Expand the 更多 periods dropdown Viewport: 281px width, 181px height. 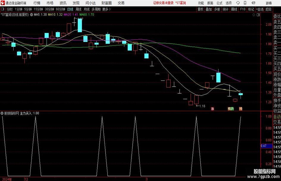(106, 9)
